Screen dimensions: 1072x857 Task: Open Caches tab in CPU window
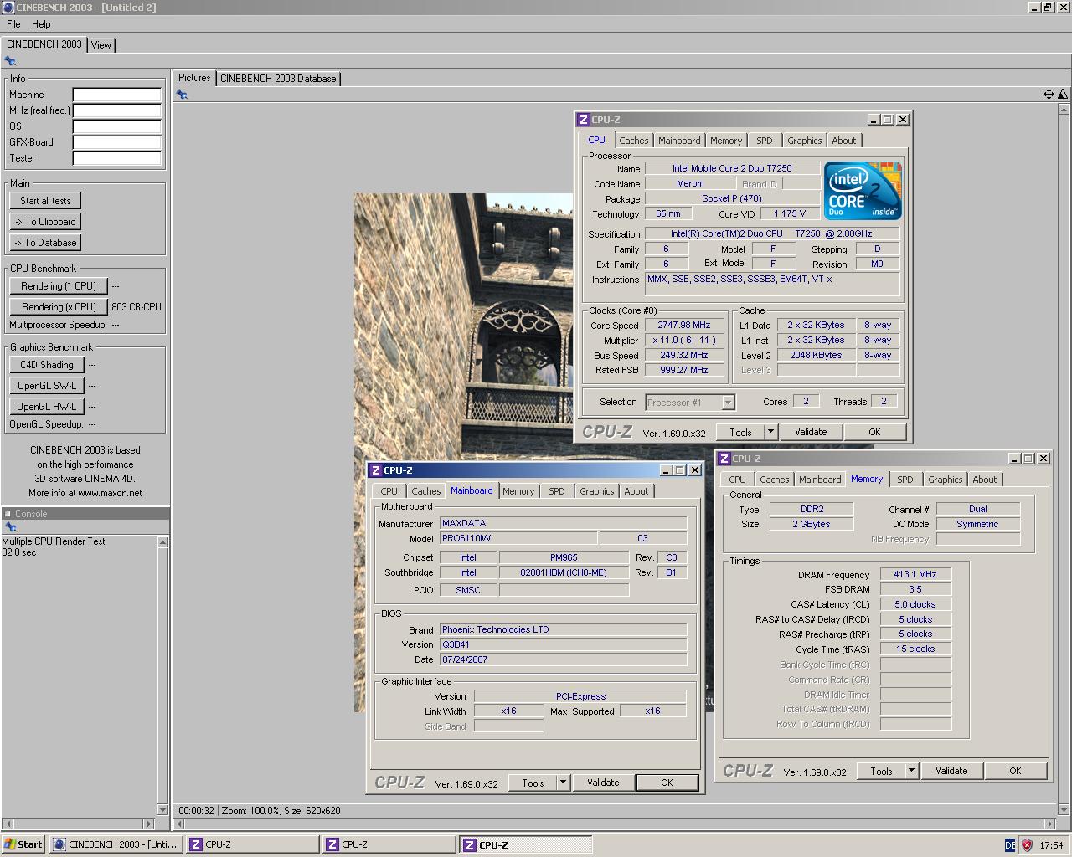click(634, 141)
